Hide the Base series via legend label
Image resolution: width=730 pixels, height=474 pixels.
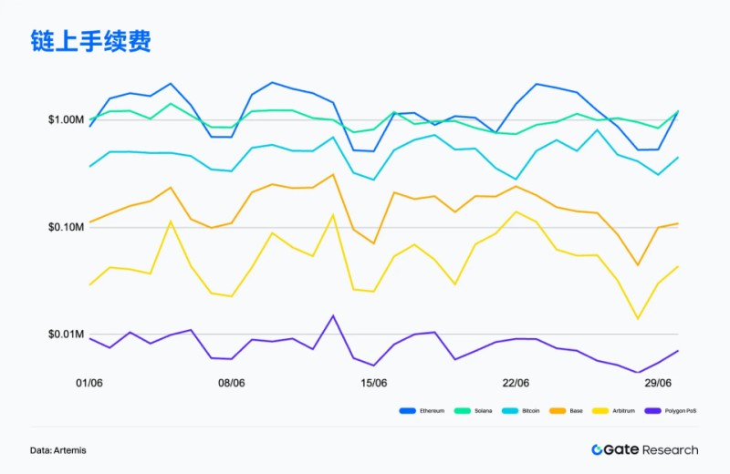(x=576, y=411)
